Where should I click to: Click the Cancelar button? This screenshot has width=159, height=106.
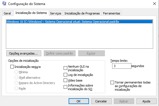pos(101,101)
